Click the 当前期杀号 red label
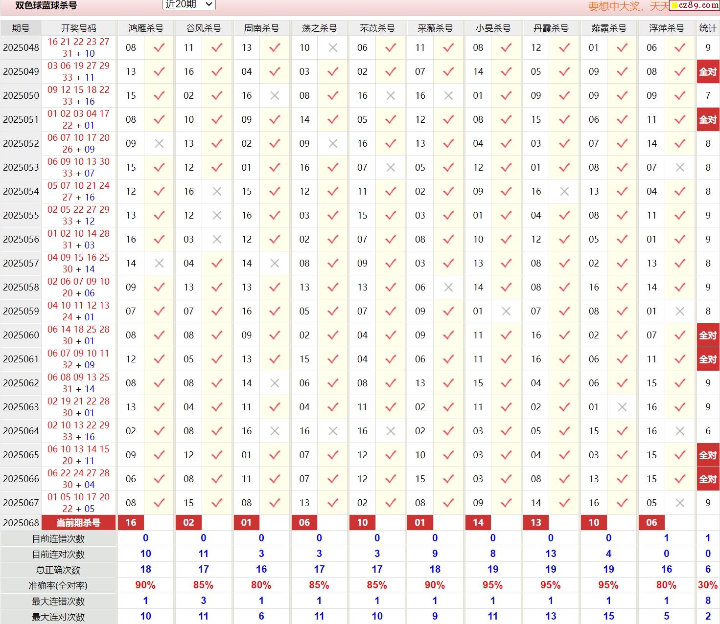 78,523
